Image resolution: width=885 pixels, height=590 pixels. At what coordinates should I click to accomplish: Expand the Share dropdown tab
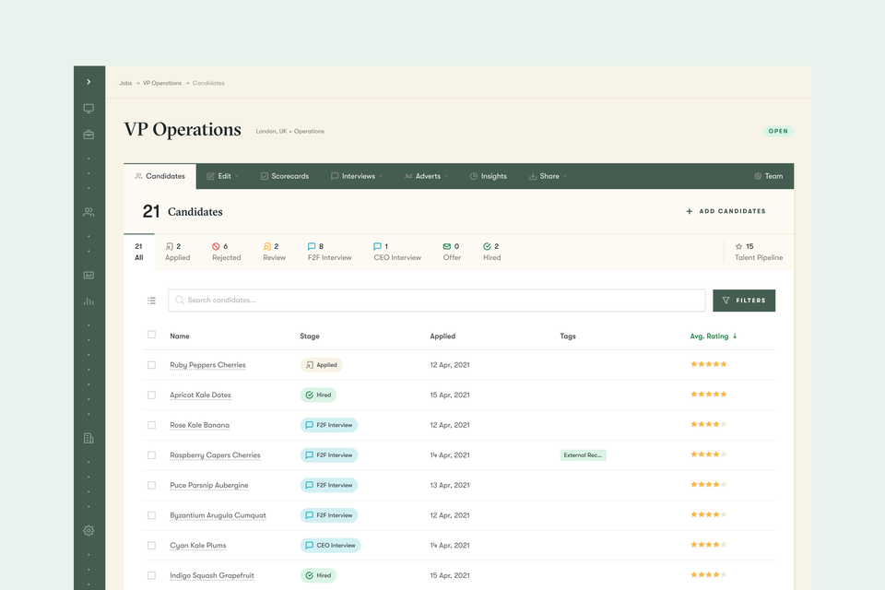coord(548,176)
